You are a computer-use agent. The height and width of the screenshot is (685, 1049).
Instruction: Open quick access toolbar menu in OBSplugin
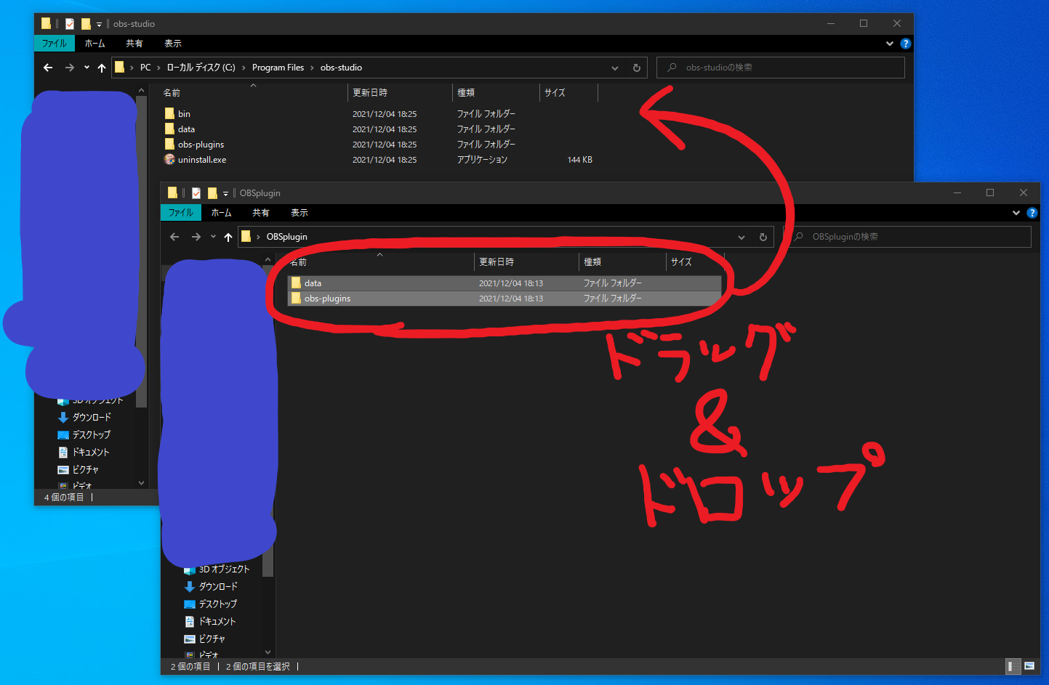click(225, 194)
